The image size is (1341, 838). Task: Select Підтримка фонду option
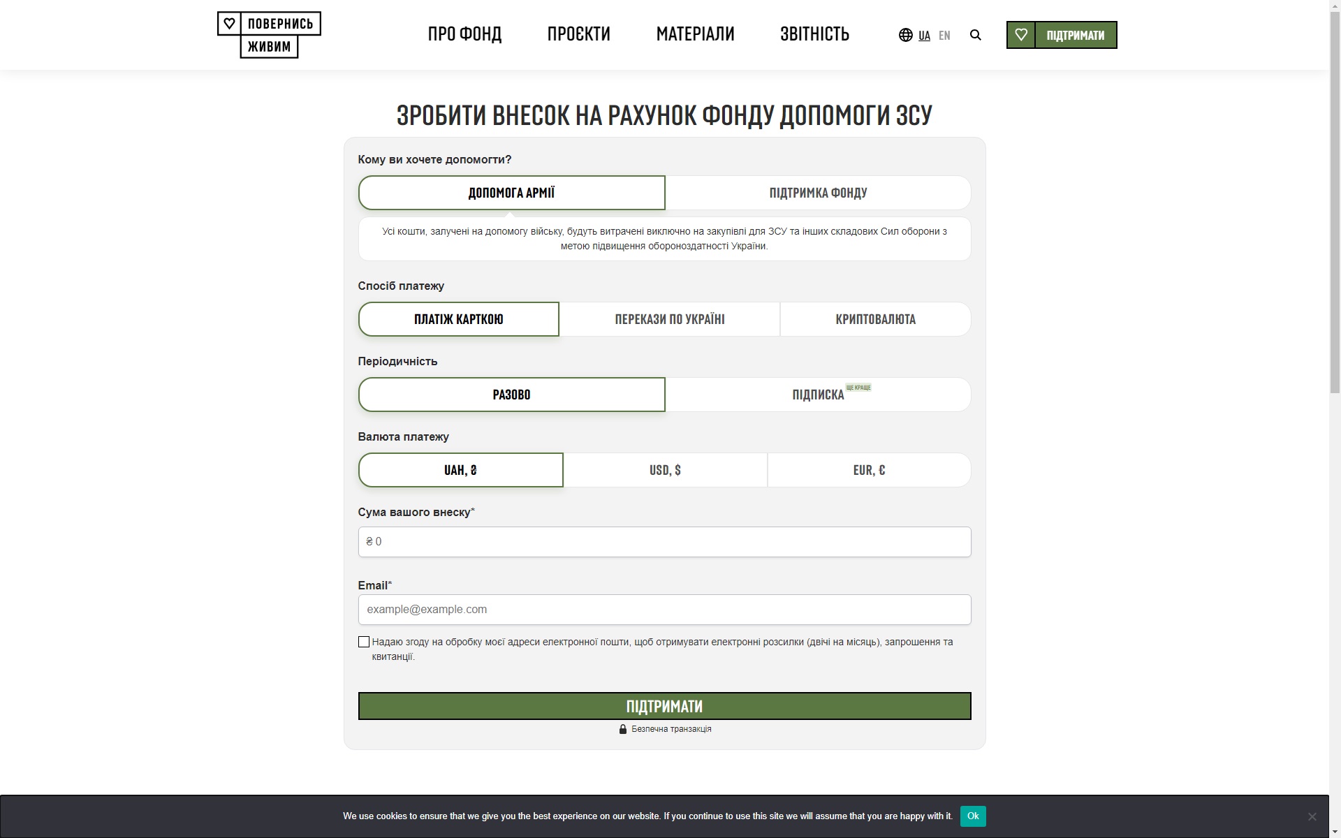(818, 193)
